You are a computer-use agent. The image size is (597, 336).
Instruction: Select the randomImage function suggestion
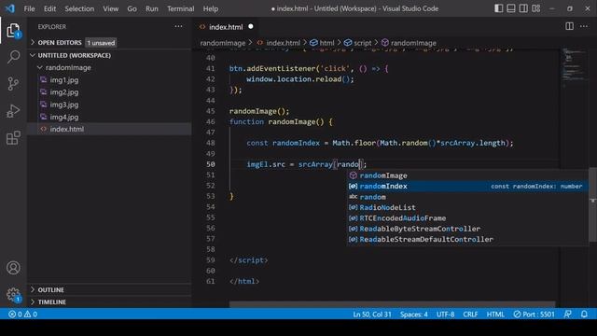[467, 175]
